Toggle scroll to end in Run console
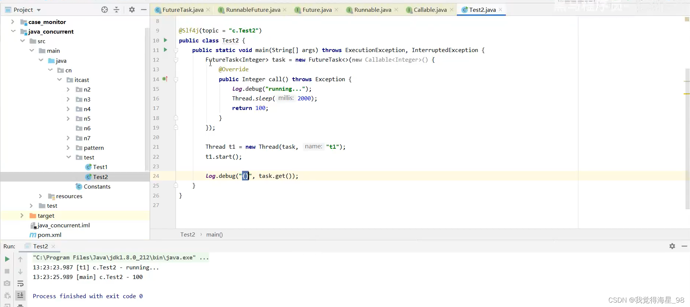The image size is (690, 307). (x=20, y=295)
